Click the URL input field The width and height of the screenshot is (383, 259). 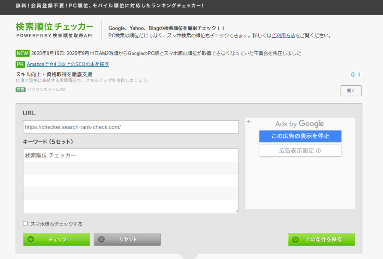tap(131, 127)
